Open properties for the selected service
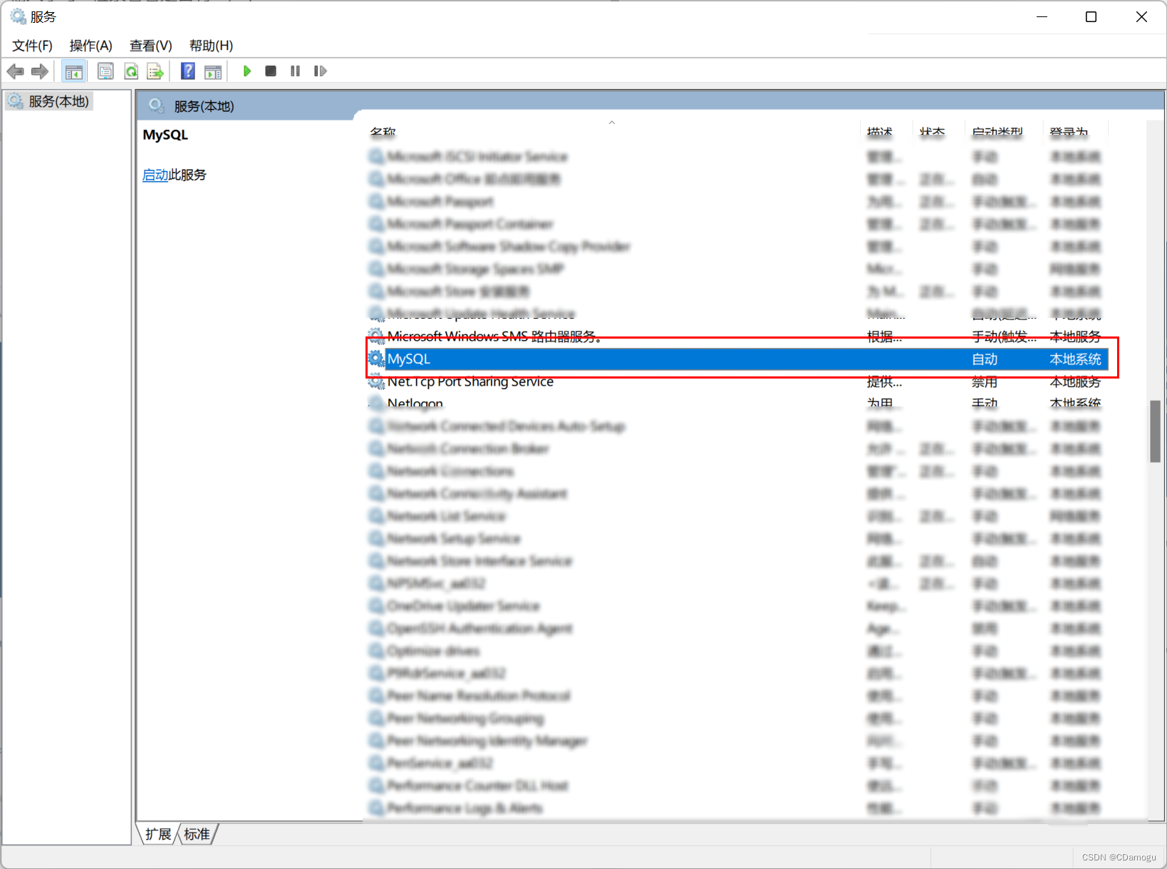Image resolution: width=1167 pixels, height=869 pixels. (x=105, y=71)
